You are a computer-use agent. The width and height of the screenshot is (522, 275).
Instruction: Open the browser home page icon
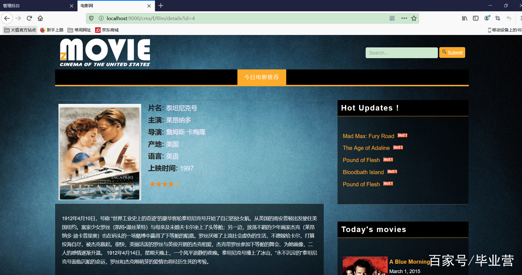coord(40,18)
